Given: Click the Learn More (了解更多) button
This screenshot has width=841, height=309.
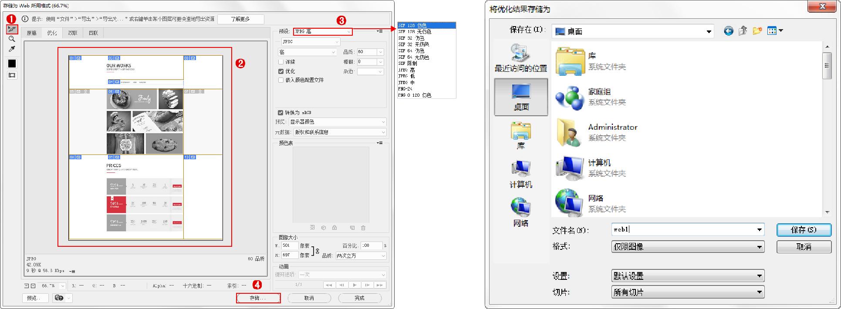Looking at the screenshot, I should [240, 19].
